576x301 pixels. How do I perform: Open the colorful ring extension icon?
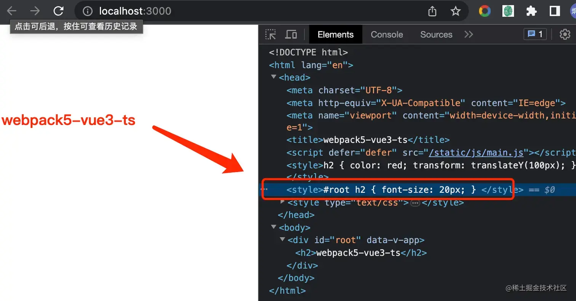[x=485, y=11]
